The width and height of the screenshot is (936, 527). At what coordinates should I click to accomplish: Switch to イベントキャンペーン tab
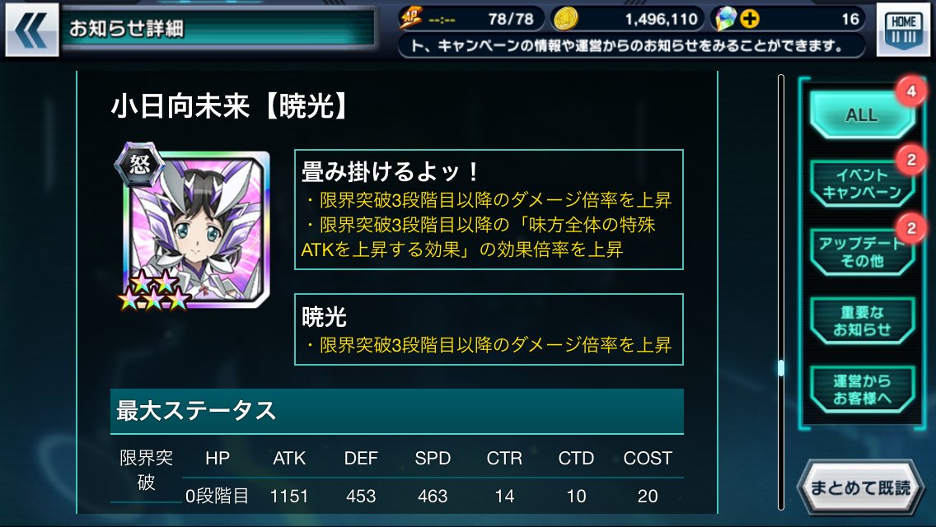point(862,184)
